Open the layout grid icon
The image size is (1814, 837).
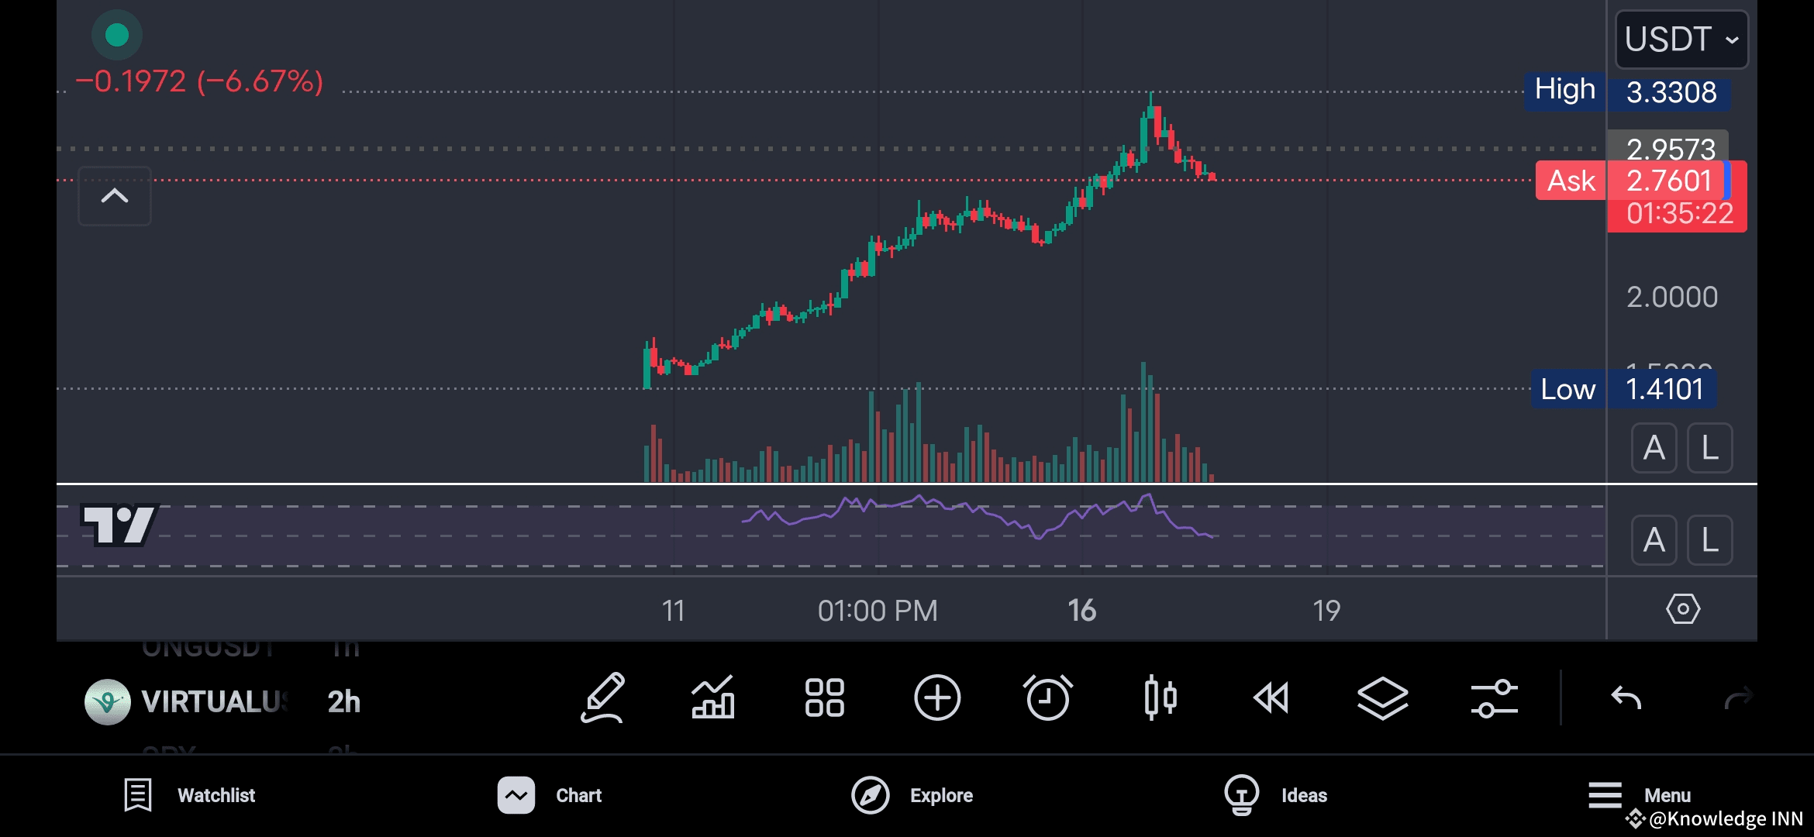(824, 698)
